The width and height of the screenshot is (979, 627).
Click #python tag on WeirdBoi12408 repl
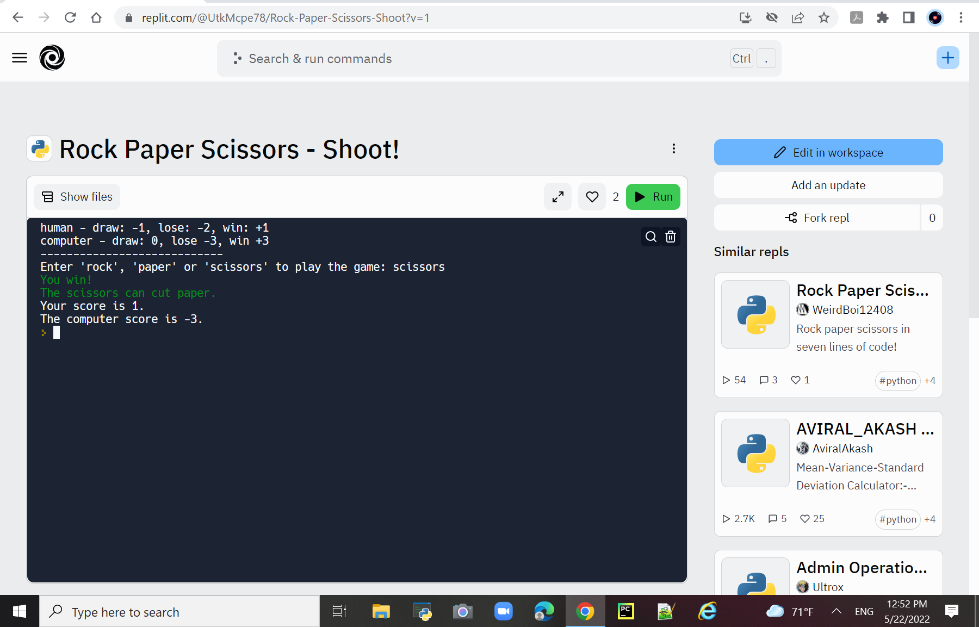tap(898, 381)
